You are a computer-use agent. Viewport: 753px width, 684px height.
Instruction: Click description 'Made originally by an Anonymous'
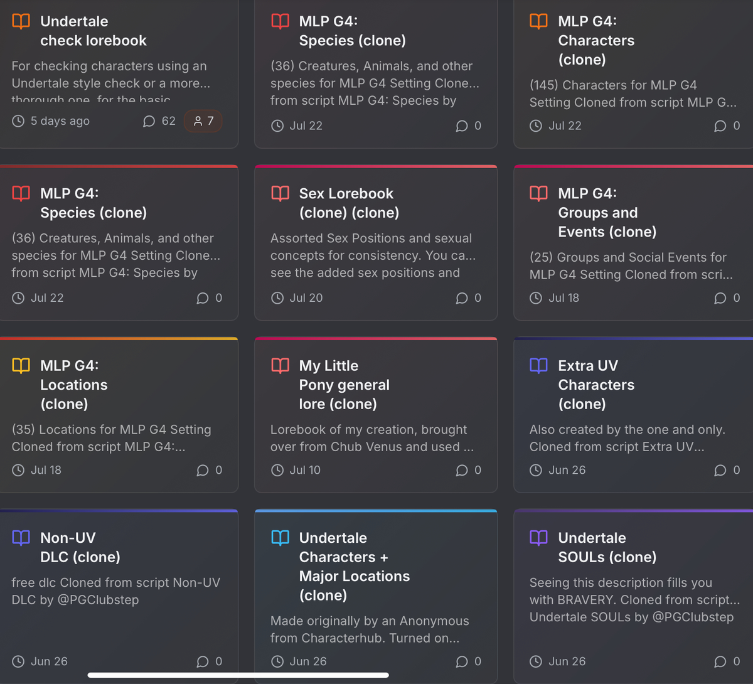point(370,629)
